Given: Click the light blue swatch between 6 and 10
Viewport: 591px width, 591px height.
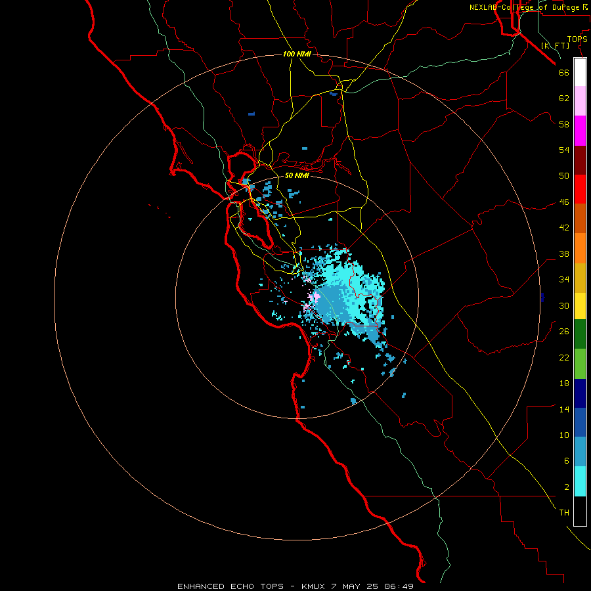Looking at the screenshot, I should tap(580, 452).
